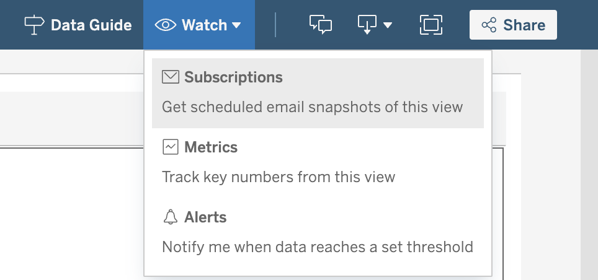Click the Metrics chart icon
This screenshot has height=280, width=598.
pyautogui.click(x=170, y=147)
